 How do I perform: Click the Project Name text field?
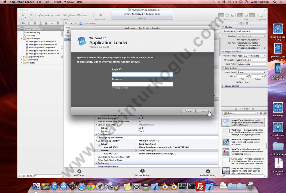251,31
